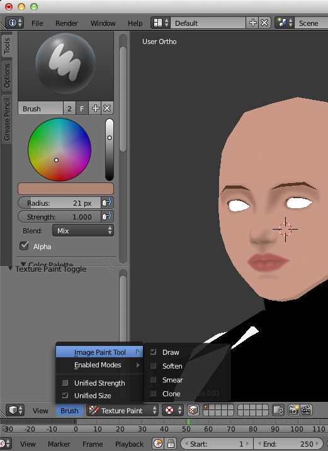Click the Start frame field

(217, 443)
